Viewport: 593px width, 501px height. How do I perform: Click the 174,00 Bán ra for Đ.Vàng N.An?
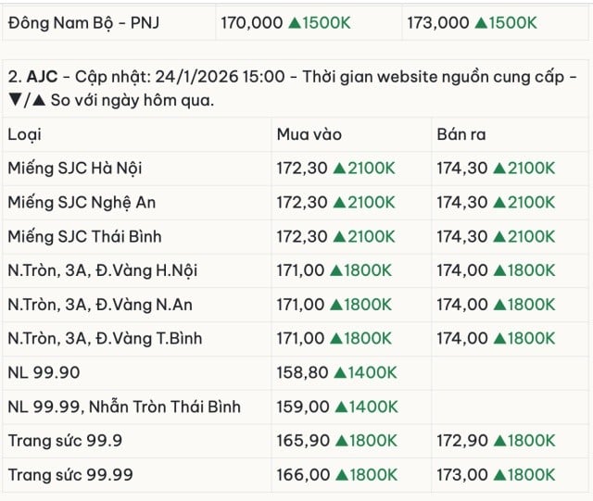coord(461,305)
